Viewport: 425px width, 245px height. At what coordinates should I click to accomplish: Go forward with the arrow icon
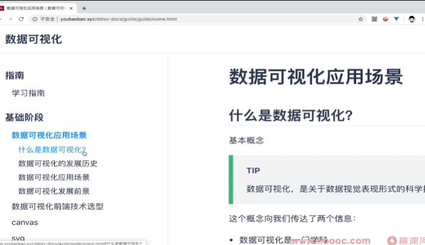click(10, 19)
